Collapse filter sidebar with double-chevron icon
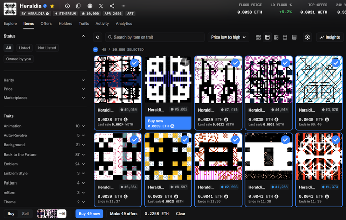Image resolution: width=346 pixels, height=220 pixels. (x=98, y=38)
